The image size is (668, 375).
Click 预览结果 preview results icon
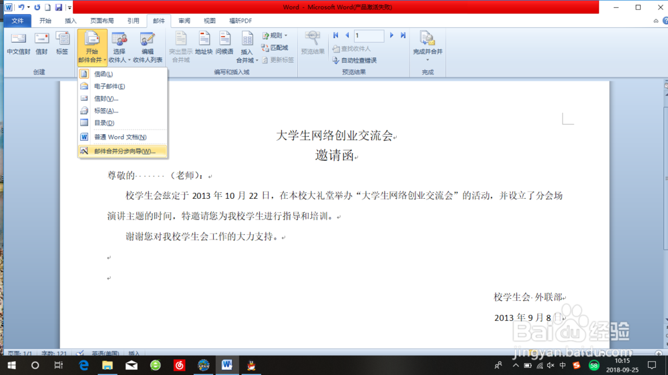coord(313,43)
